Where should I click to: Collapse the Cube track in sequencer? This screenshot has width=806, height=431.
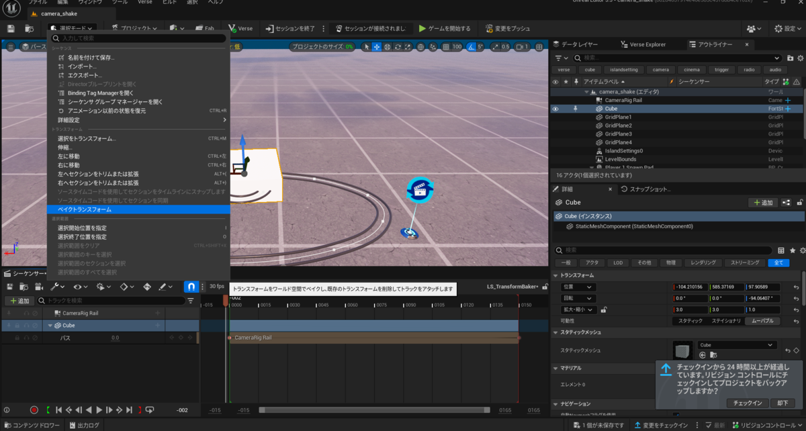tap(50, 326)
